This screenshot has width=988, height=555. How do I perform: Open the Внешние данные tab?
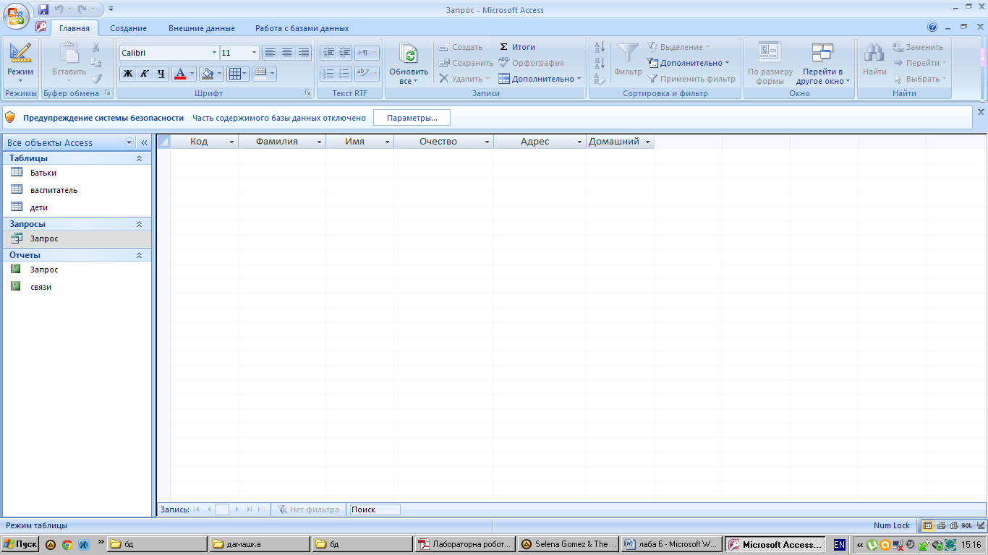pyautogui.click(x=202, y=28)
